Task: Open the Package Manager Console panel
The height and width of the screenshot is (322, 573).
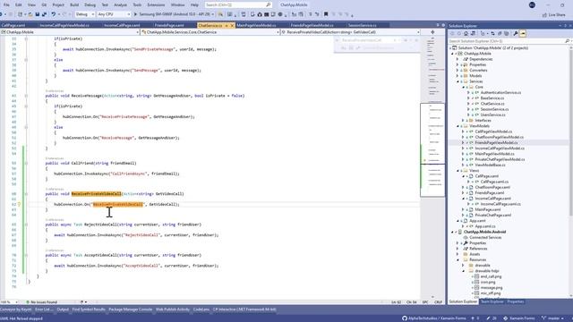Action: coord(130,309)
